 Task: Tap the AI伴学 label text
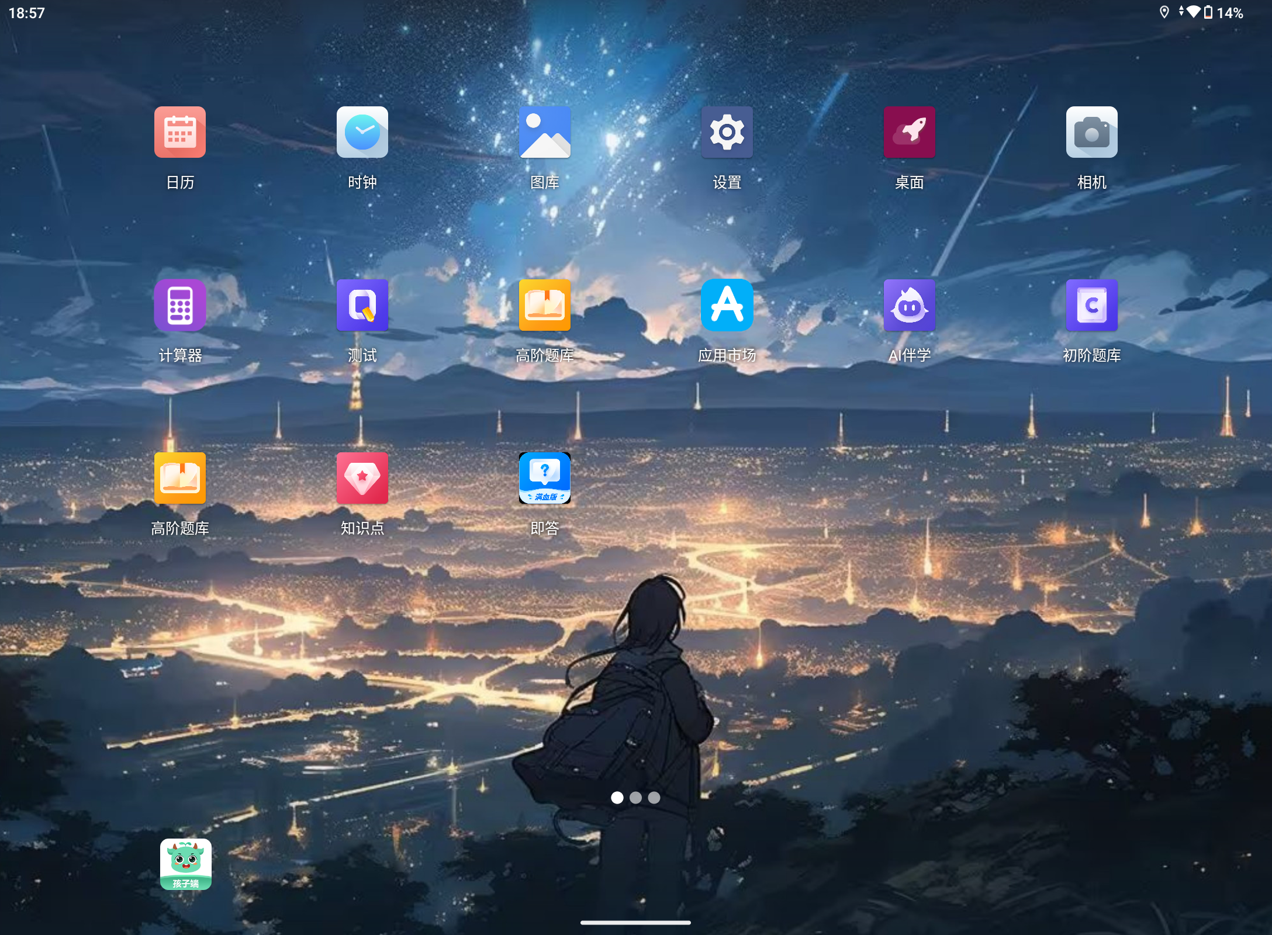click(910, 355)
